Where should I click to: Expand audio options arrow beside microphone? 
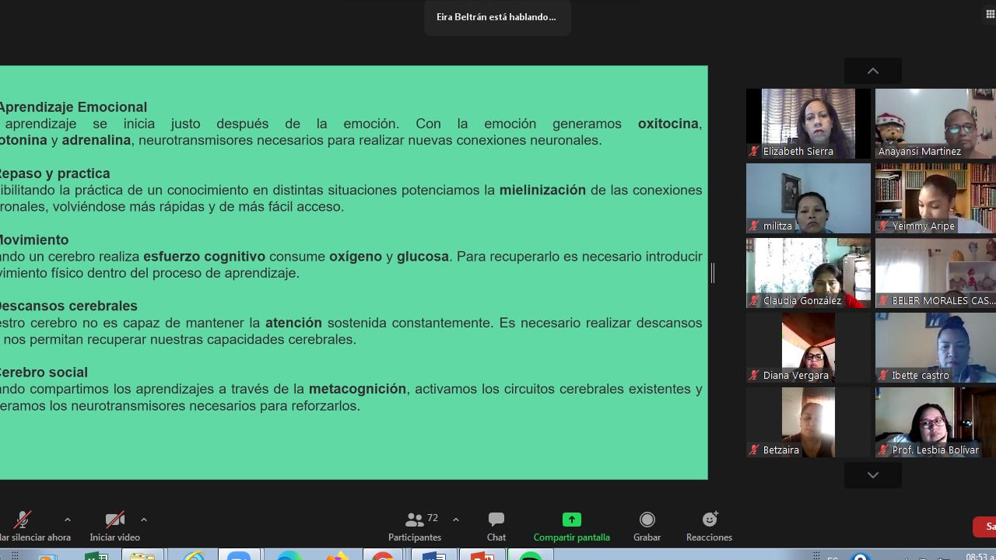pyautogui.click(x=68, y=520)
